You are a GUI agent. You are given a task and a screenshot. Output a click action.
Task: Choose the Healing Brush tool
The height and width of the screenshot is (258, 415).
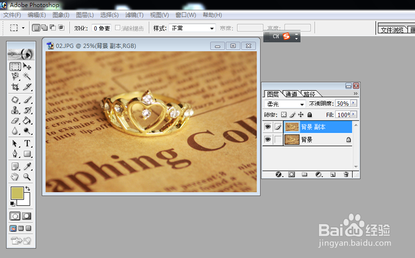pos(15,100)
